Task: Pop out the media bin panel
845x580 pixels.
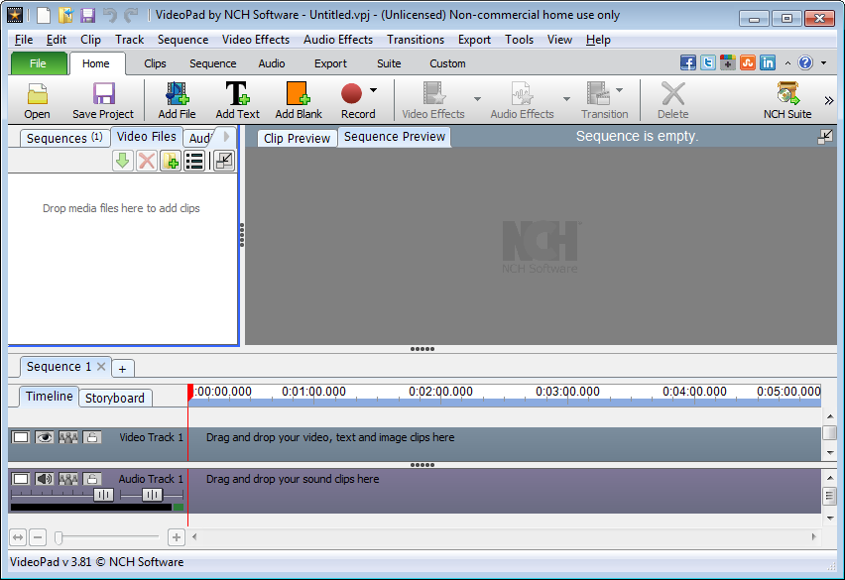Action: tap(223, 161)
